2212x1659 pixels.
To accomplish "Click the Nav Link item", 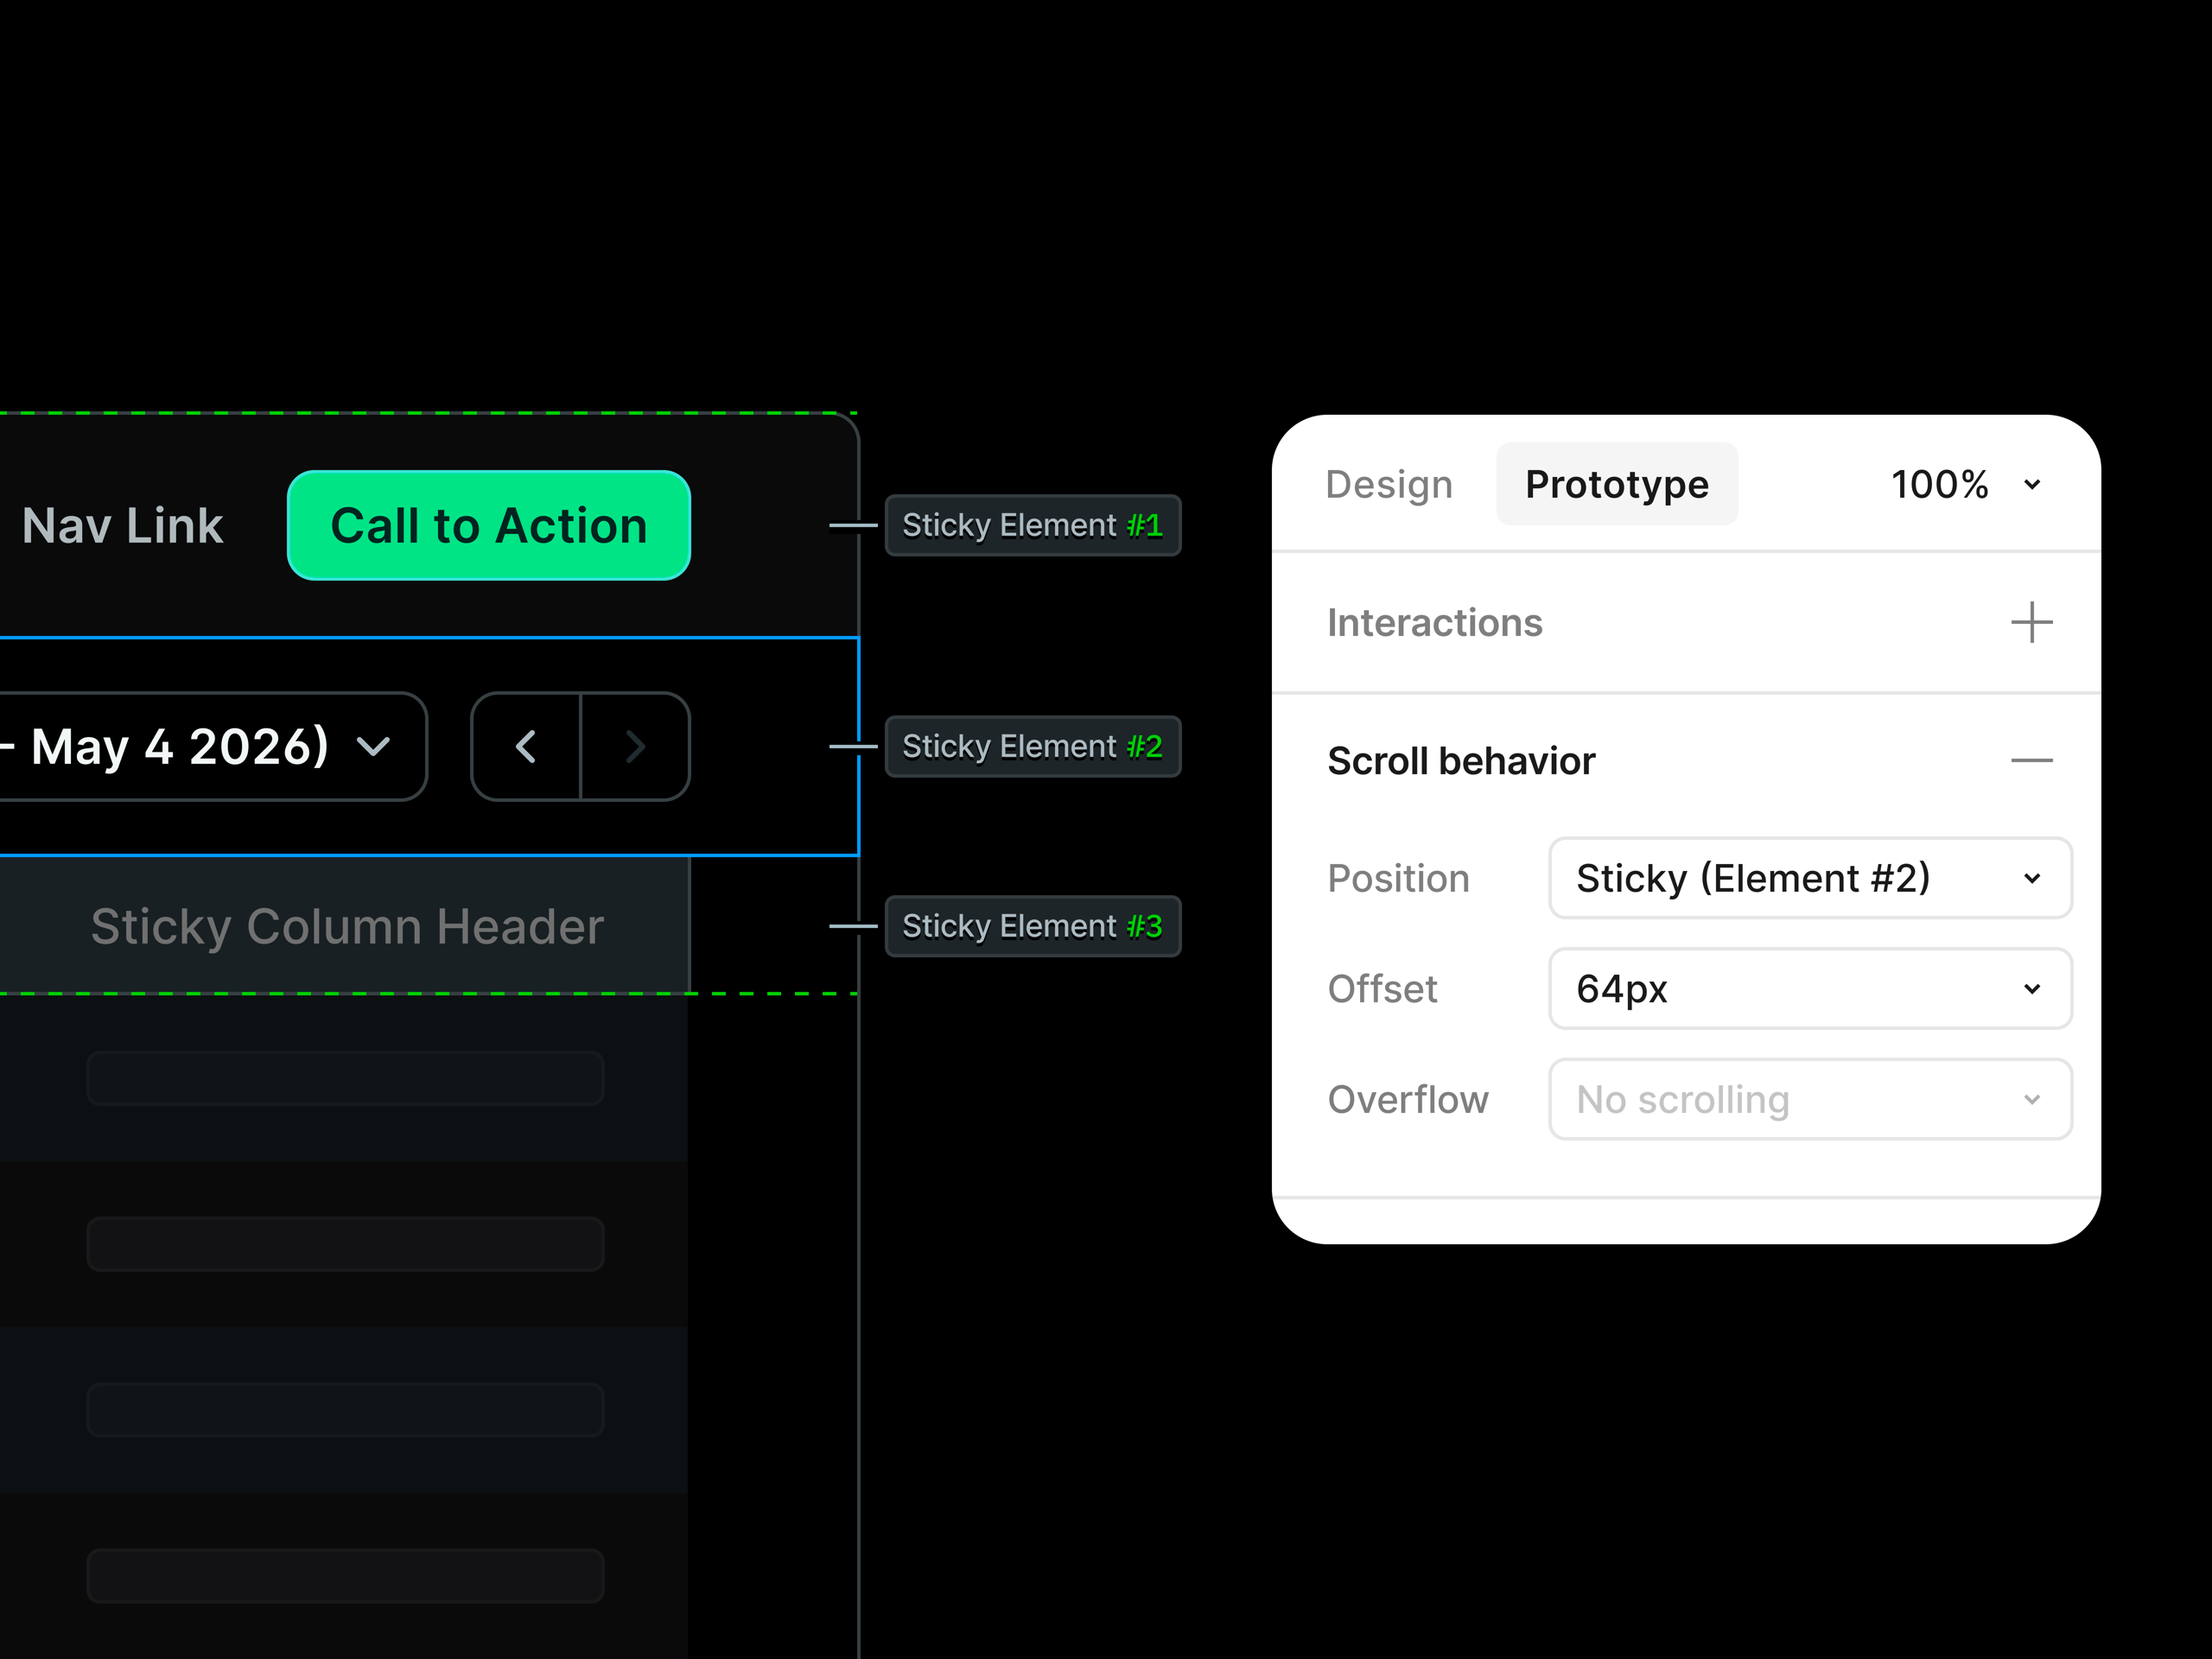I will click(x=122, y=525).
